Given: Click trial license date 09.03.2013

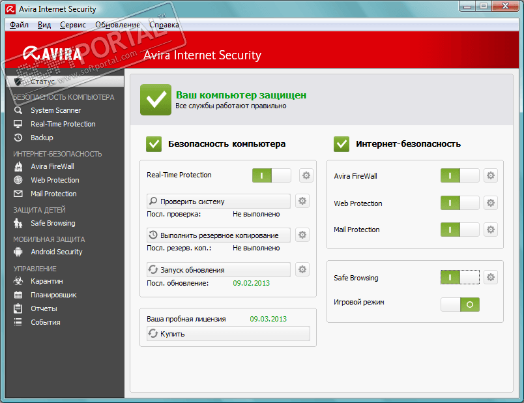Looking at the screenshot, I should tap(269, 319).
